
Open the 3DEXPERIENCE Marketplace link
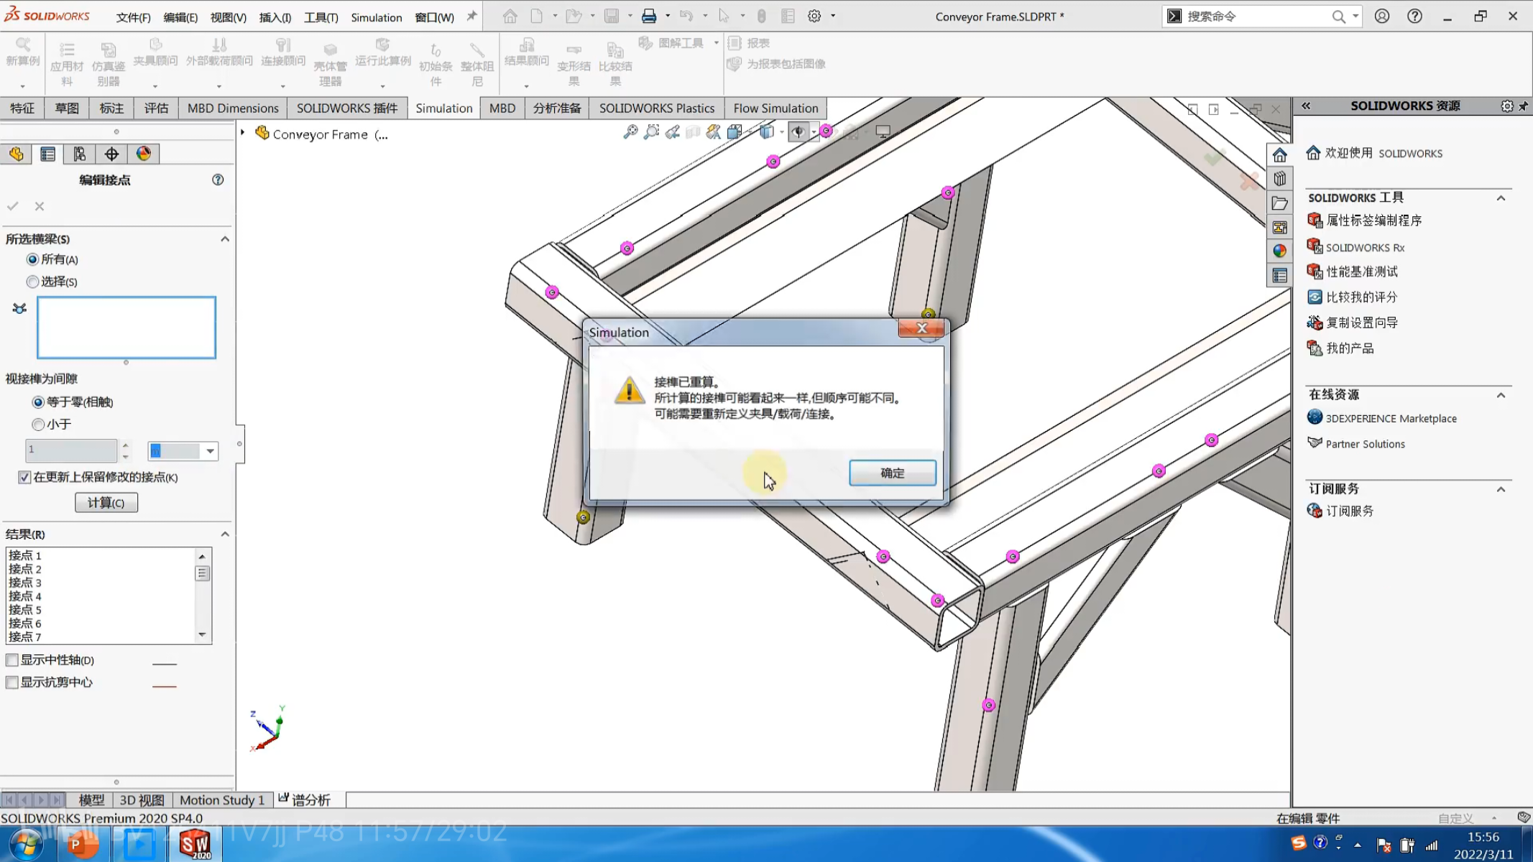1391,419
